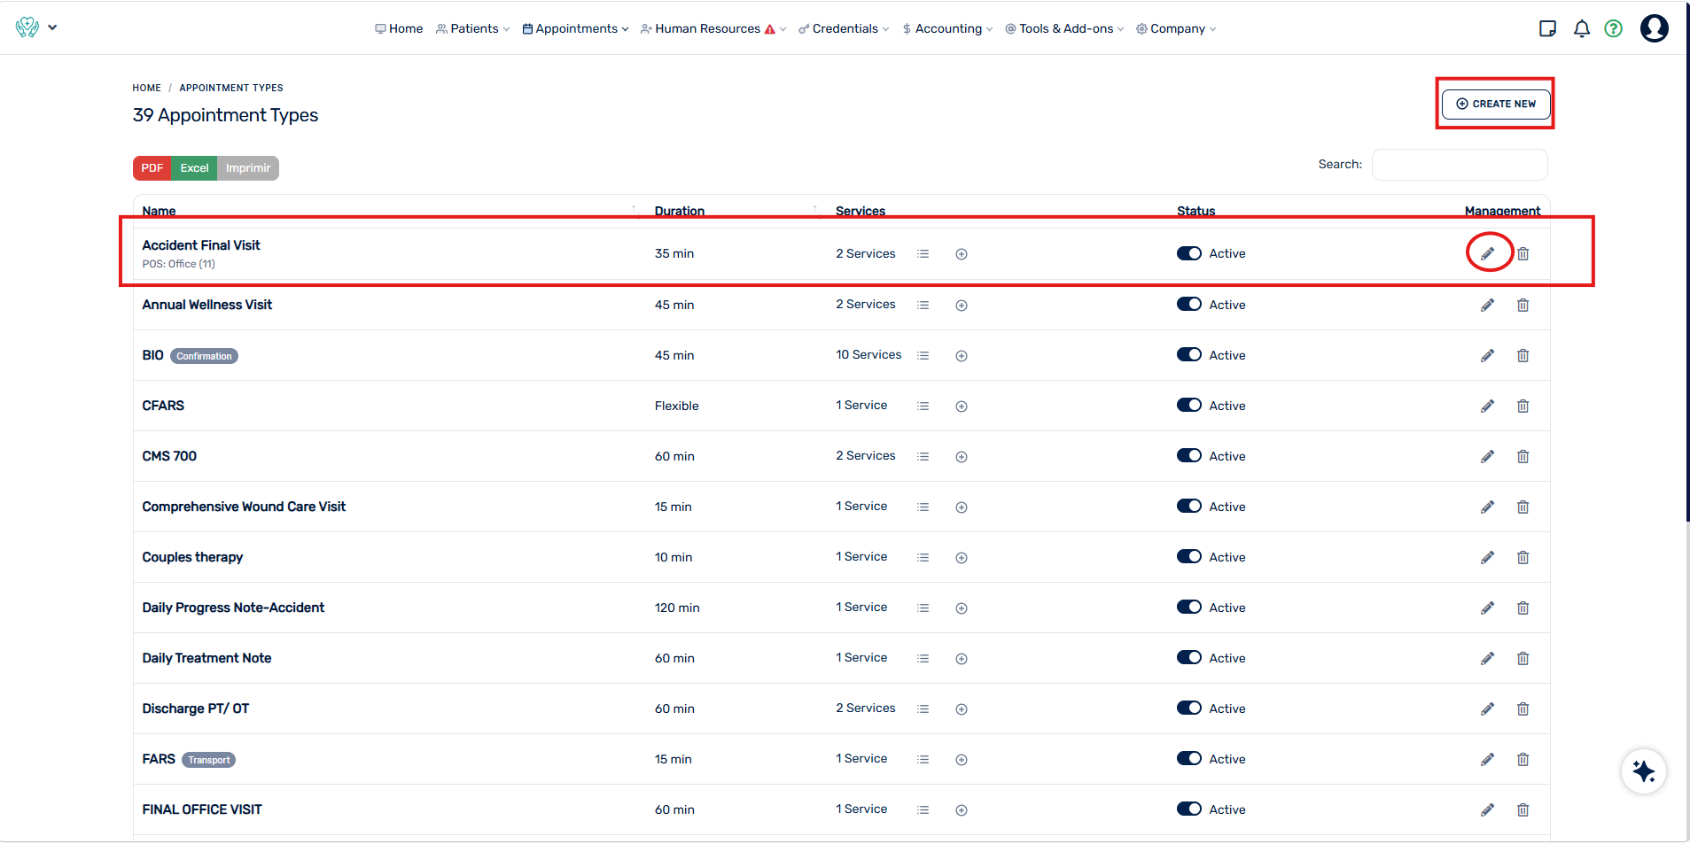This screenshot has height=844, width=1690.
Task: Export table as PDF
Action: point(152,168)
